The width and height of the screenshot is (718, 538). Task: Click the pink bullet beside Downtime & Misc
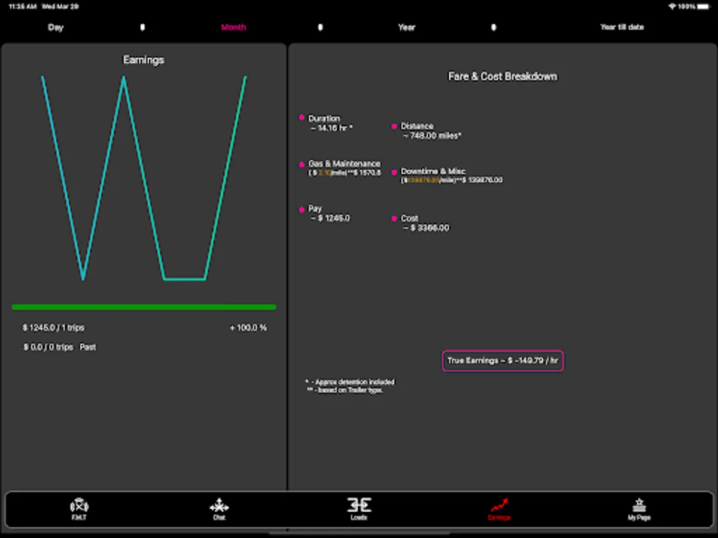click(394, 172)
